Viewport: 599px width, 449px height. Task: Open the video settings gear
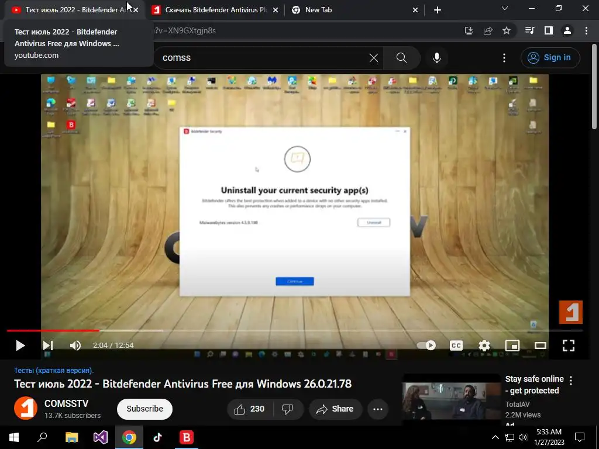[484, 346]
